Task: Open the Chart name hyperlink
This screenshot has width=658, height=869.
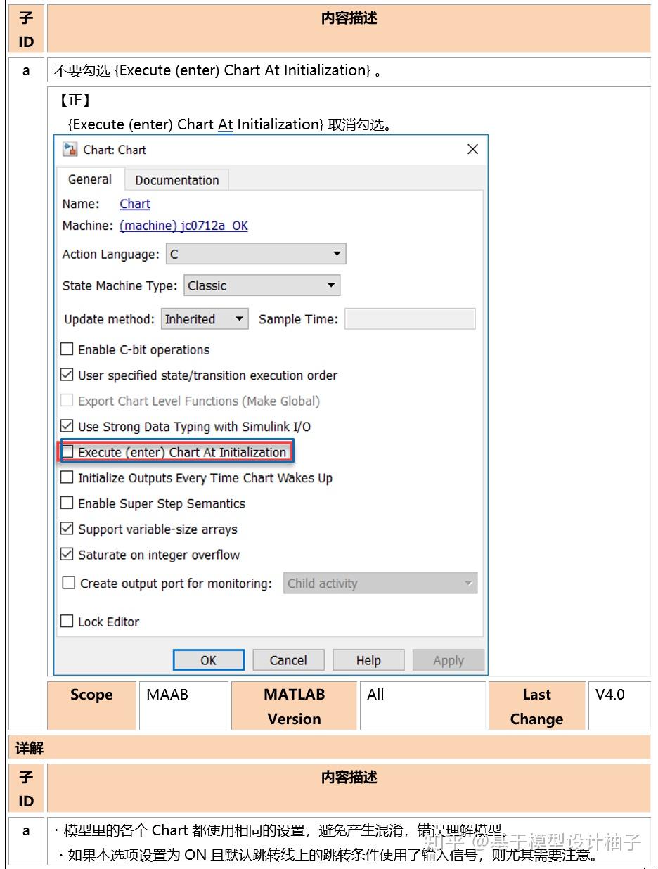Action: [134, 204]
